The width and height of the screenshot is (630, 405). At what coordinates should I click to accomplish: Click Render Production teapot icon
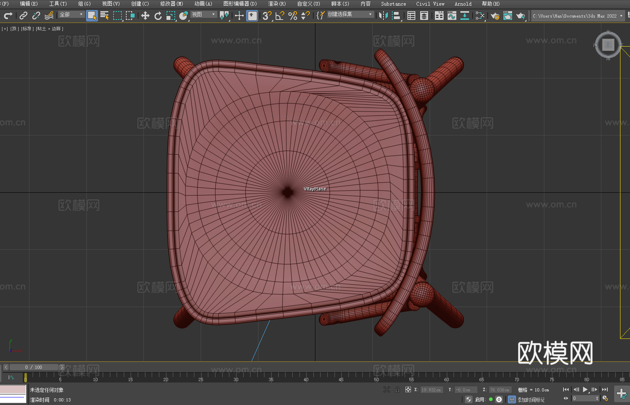[520, 16]
